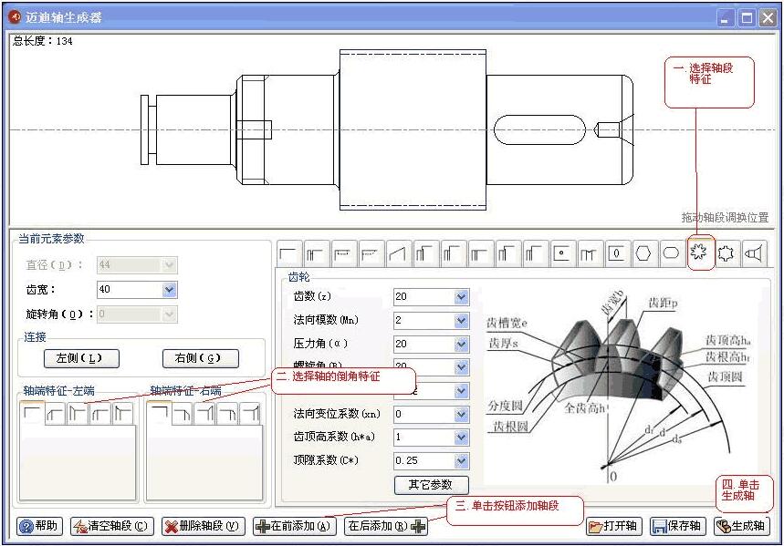The image size is (784, 546).
Task: Open the 法向模数(Mn) dropdown arrow
Action: click(461, 320)
